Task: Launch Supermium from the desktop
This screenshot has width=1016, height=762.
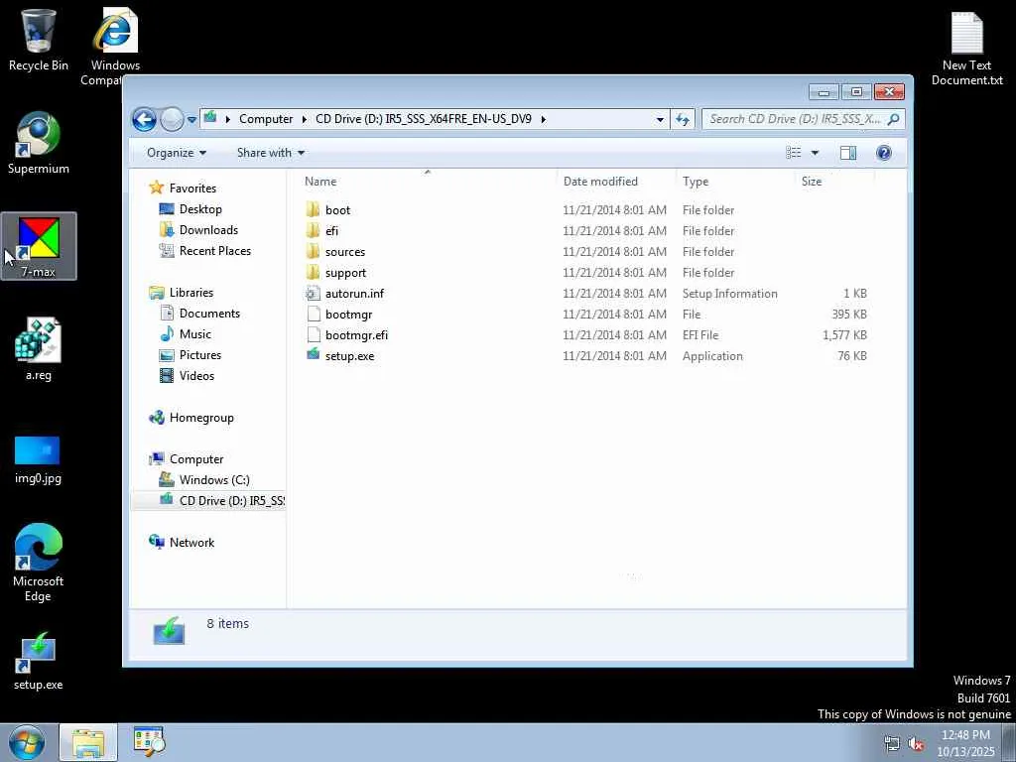Action: coord(39,143)
